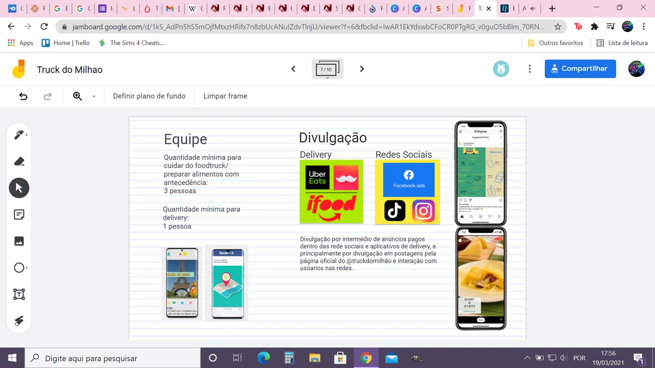Viewport: 655px width, 368px height.
Task: Open File Explorer from the taskbar
Action: tap(314, 358)
